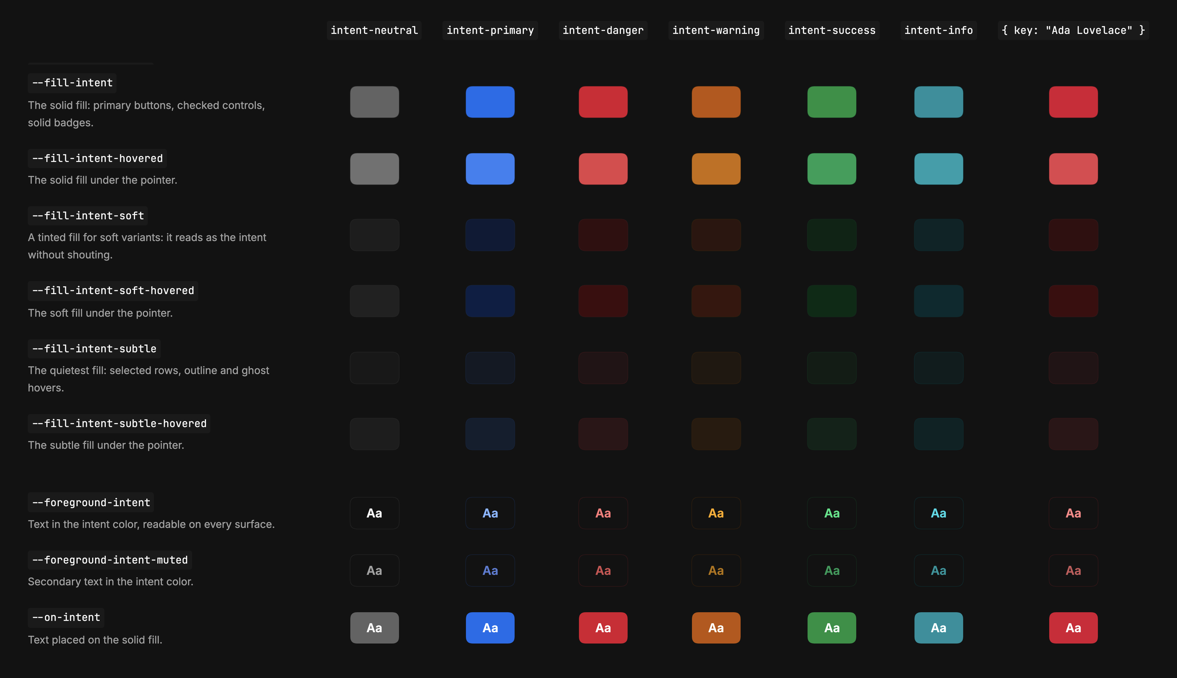Screen dimensions: 1177x678
Task: Select the --foreground-intent-muted Aa sample under intent-success
Action: 832,571
